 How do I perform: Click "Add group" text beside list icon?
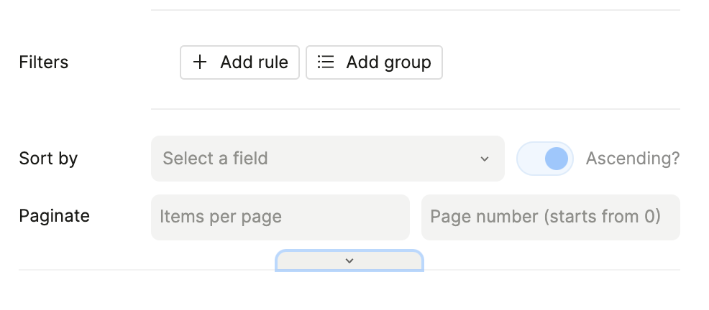coord(388,62)
